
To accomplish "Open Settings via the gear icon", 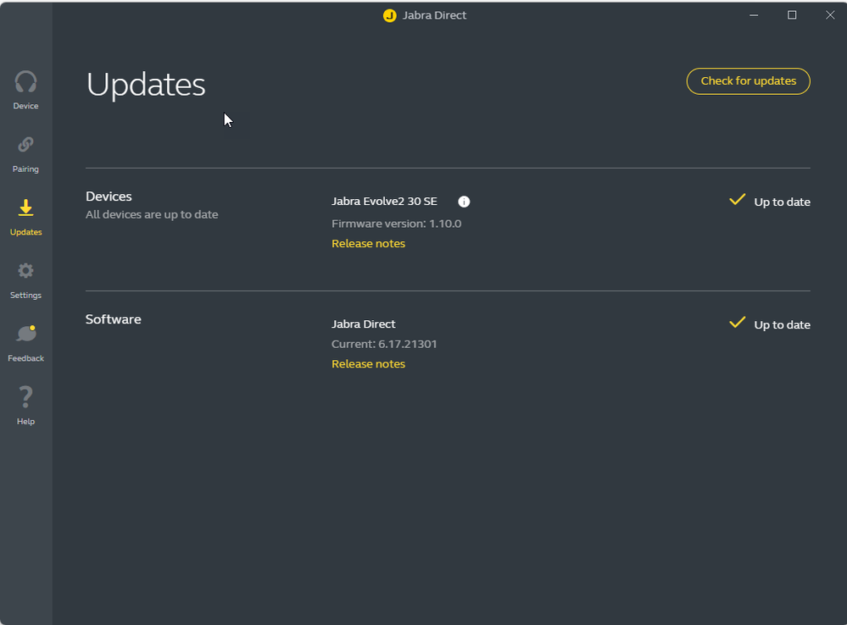I will (25, 271).
